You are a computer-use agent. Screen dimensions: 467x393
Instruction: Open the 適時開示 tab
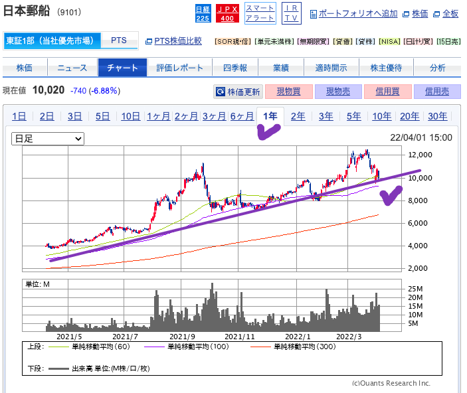pyautogui.click(x=331, y=68)
